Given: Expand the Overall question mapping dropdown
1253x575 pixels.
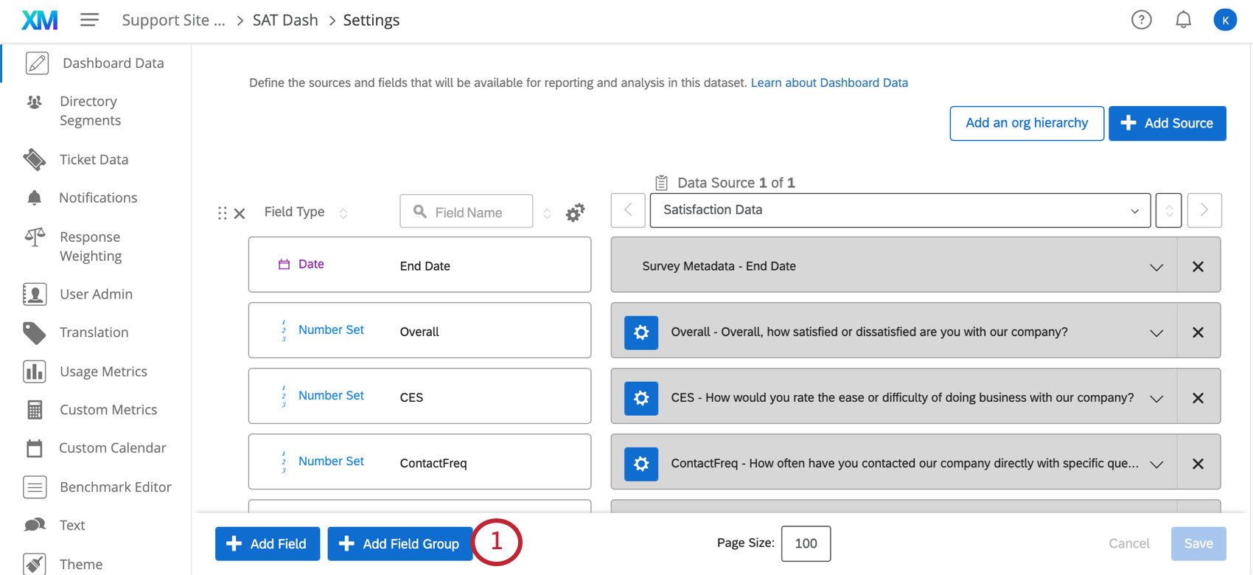Looking at the screenshot, I should (1156, 333).
